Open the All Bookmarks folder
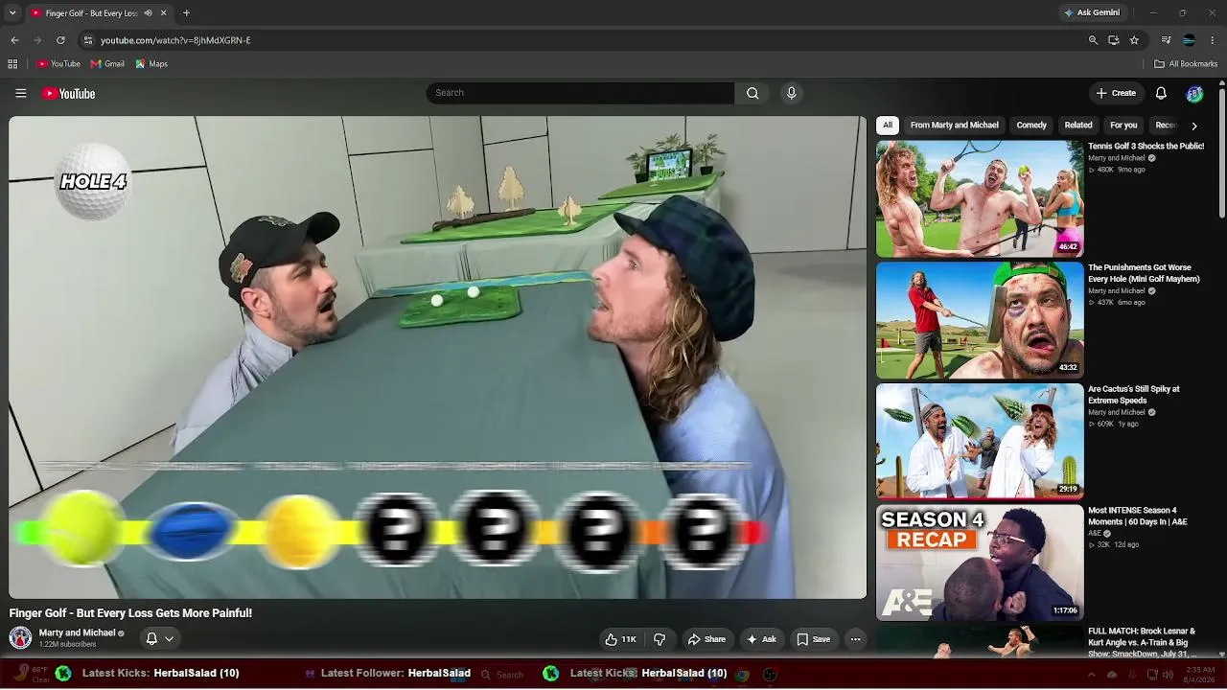 (1186, 64)
